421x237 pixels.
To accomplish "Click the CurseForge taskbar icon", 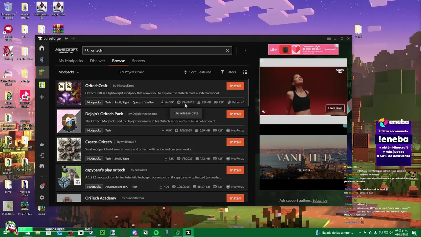I will tap(188, 233).
